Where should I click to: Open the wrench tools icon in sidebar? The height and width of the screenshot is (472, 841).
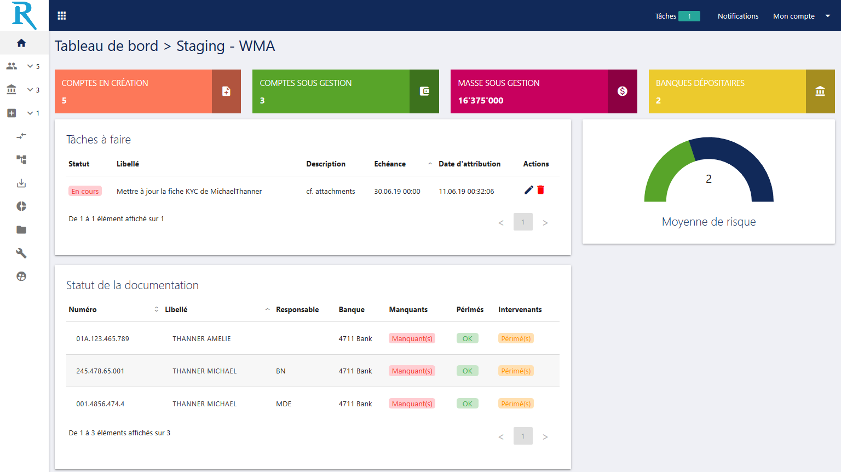(x=21, y=253)
